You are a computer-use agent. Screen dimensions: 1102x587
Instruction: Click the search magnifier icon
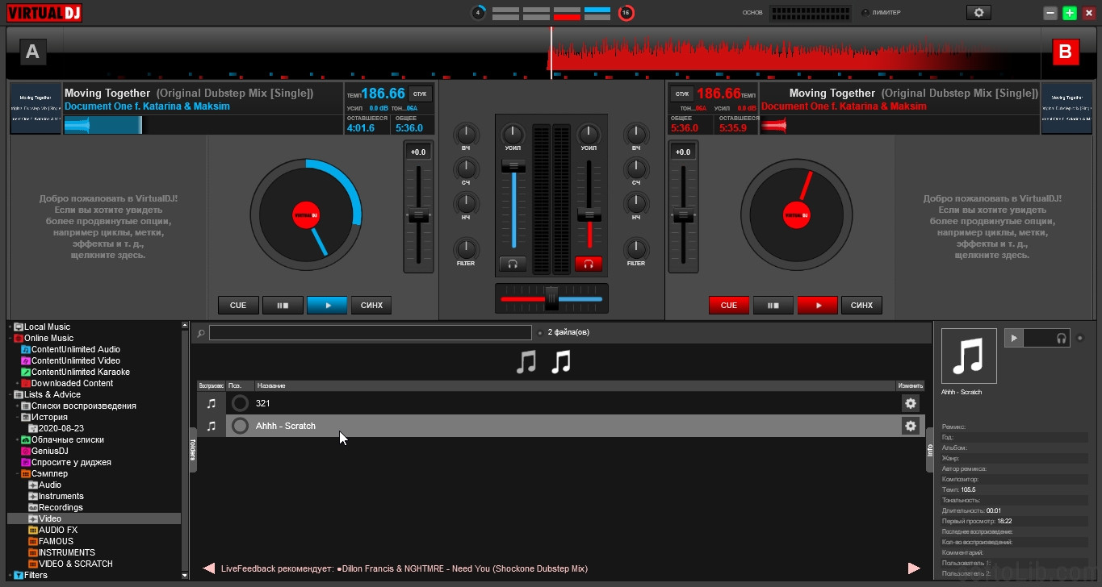click(x=200, y=332)
